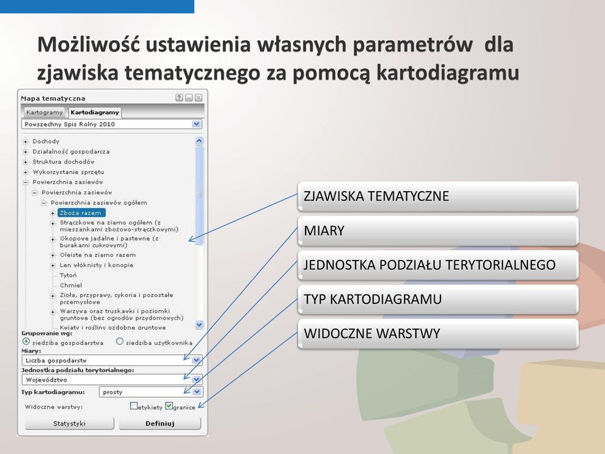Select Len włóknisty i konopie item
This screenshot has height=454, width=605.
tap(96, 265)
